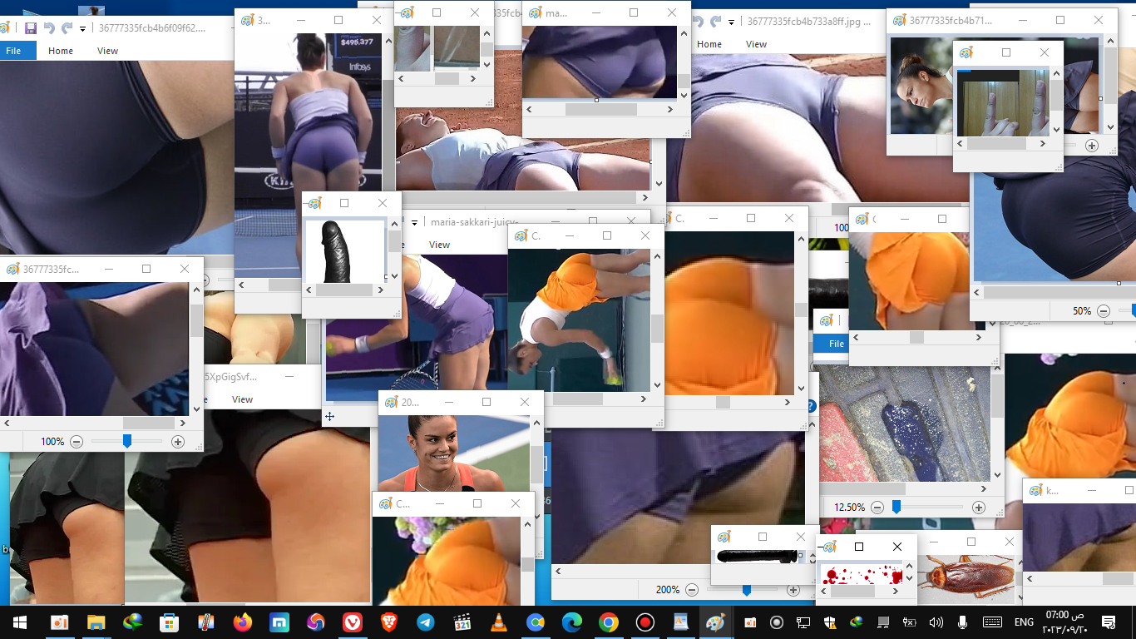This screenshot has height=639, width=1136.
Task: Click Redo in the 36777335fcb4b6f09f62 Paint window
Action: tap(67, 28)
